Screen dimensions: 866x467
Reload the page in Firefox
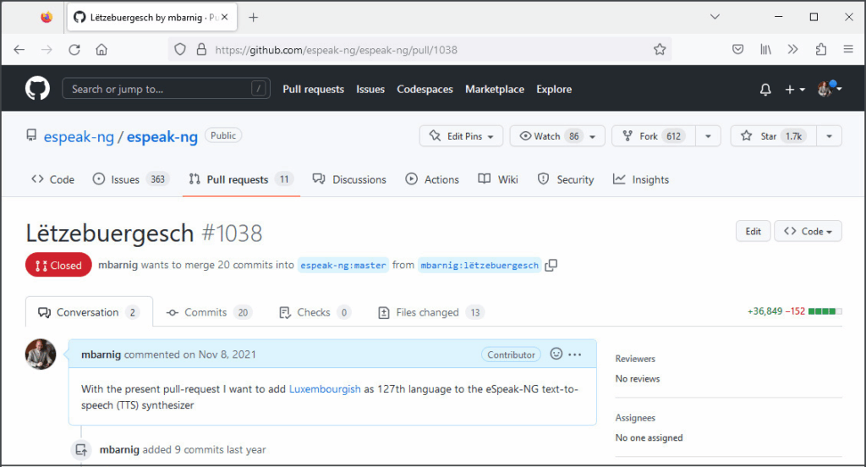(74, 50)
